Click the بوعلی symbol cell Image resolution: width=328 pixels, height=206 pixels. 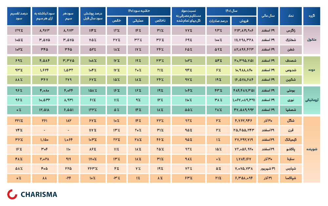click(291, 91)
